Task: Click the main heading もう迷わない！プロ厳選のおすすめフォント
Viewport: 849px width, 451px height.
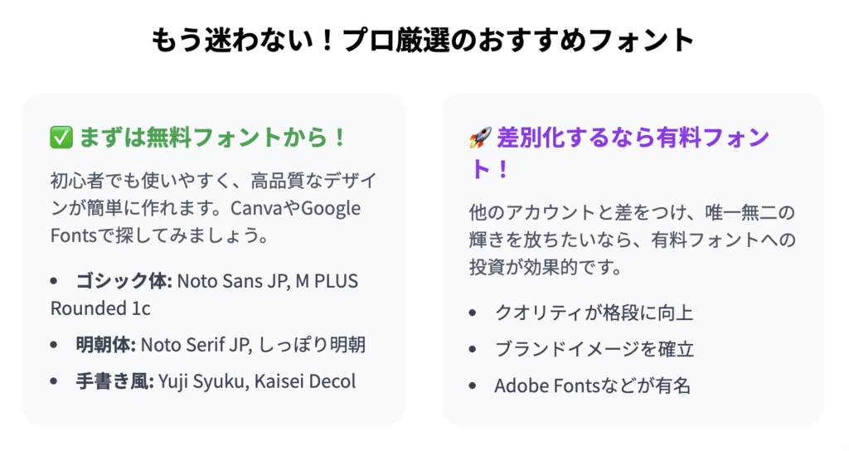Action: coord(423,41)
